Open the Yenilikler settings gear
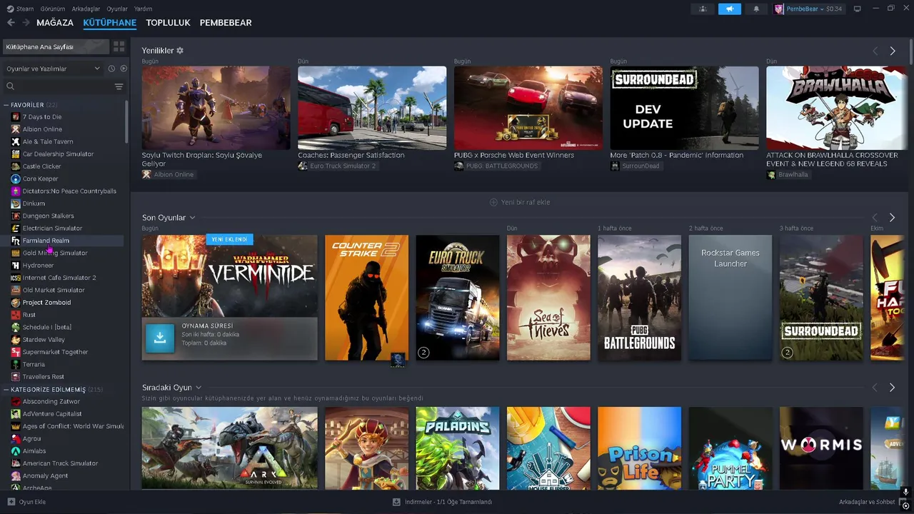 pyautogui.click(x=180, y=51)
